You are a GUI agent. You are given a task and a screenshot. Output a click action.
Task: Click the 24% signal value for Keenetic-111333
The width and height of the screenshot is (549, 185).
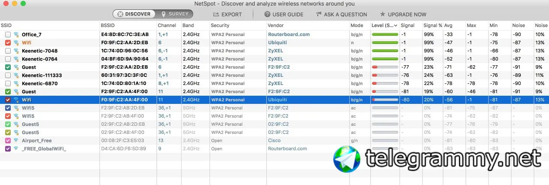(x=428, y=75)
